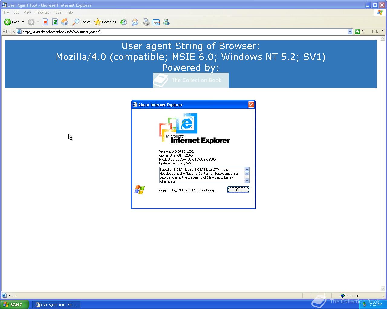The image size is (387, 309).
Task: Click the Refresh page icon
Action: pos(55,22)
